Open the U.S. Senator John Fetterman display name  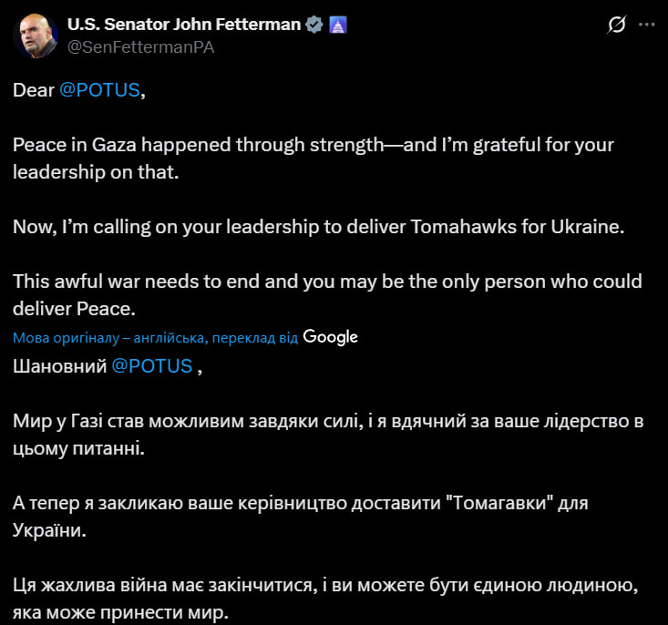[x=183, y=25]
